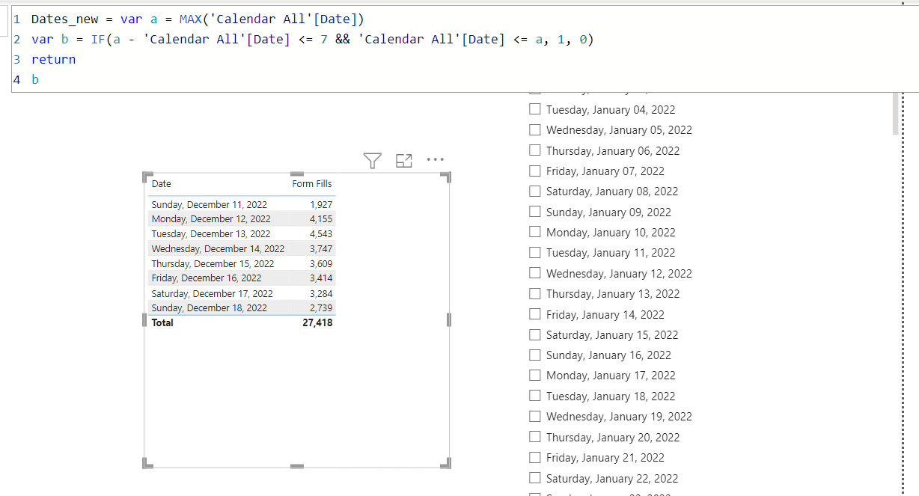The height and width of the screenshot is (496, 919).
Task: Grab the table visual's bottom-right resize handle
Action: tap(447, 465)
